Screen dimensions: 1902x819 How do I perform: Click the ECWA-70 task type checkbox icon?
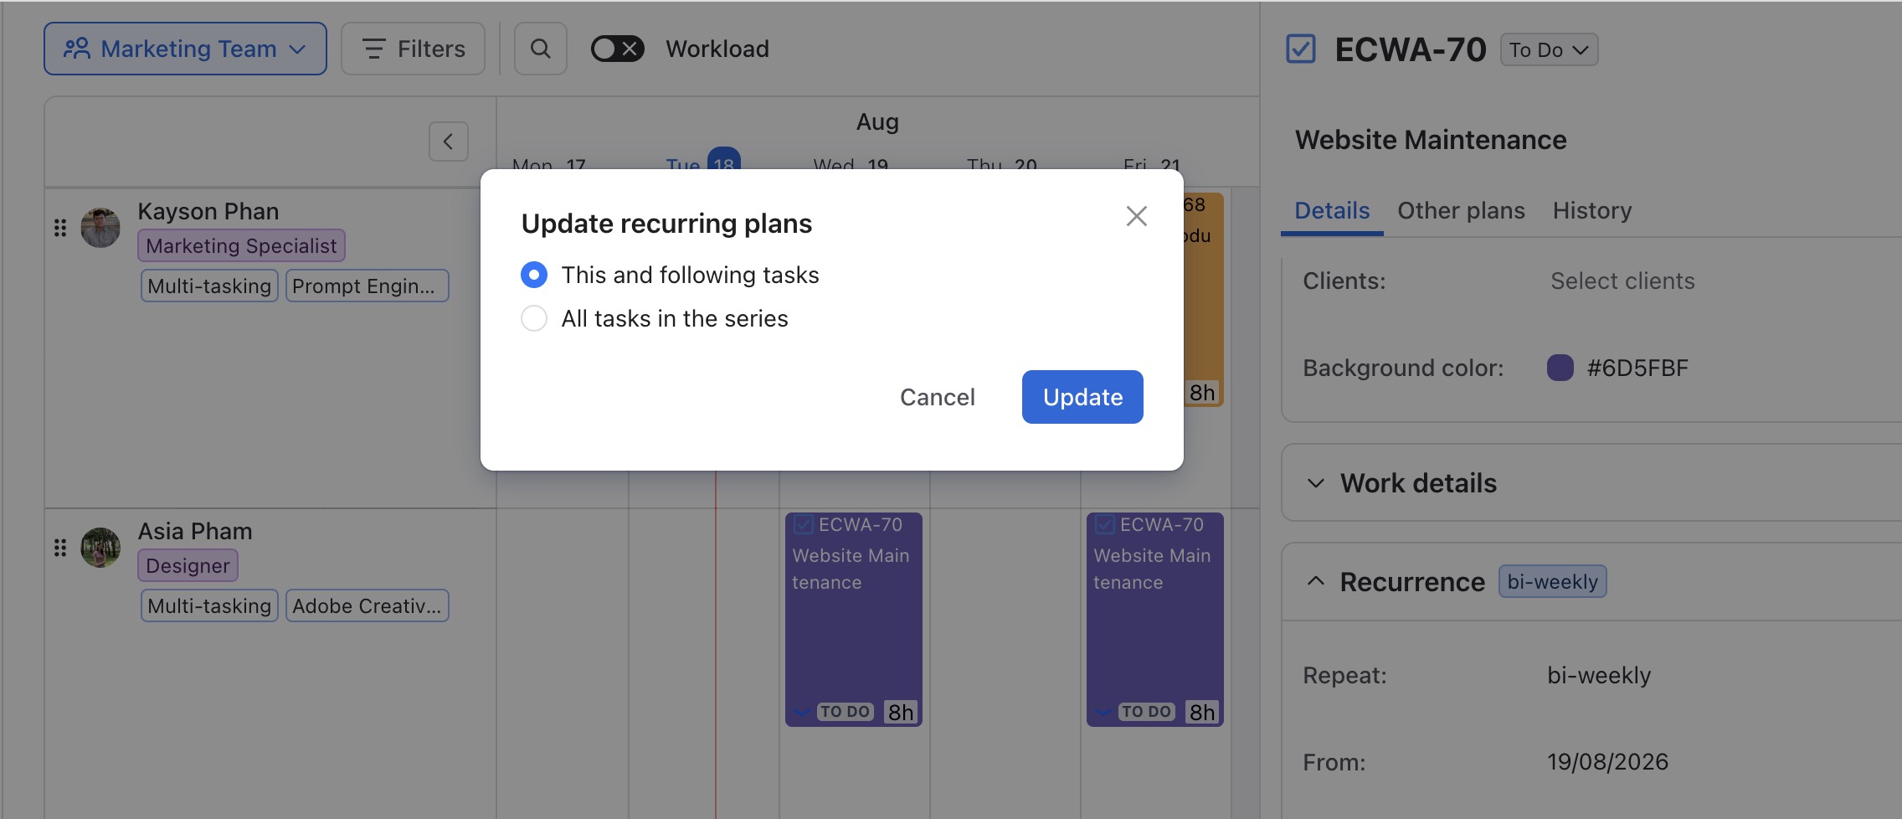1301,49
